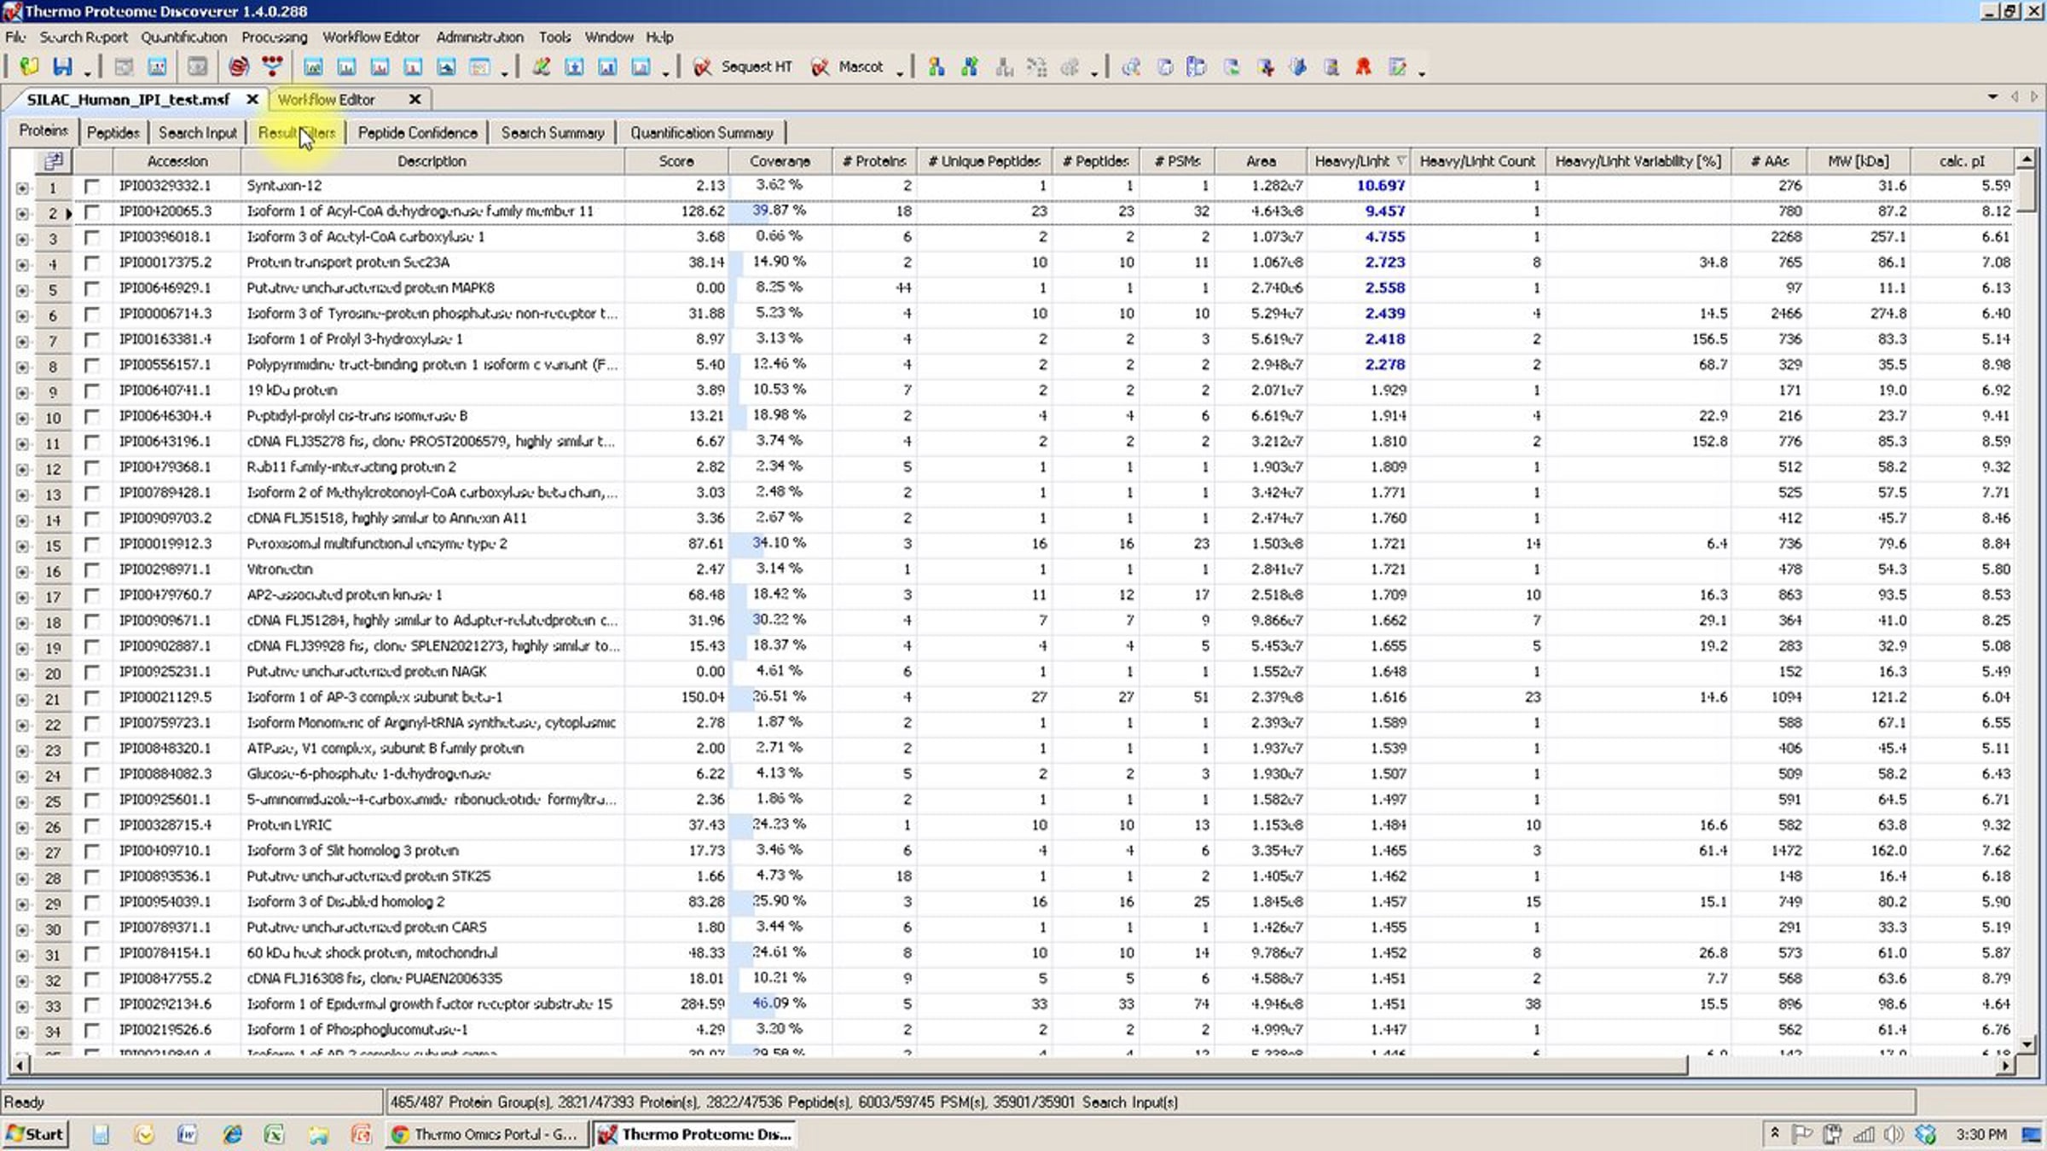Image resolution: width=2047 pixels, height=1151 pixels.
Task: Sort by the Coverage column header
Action: (x=780, y=160)
